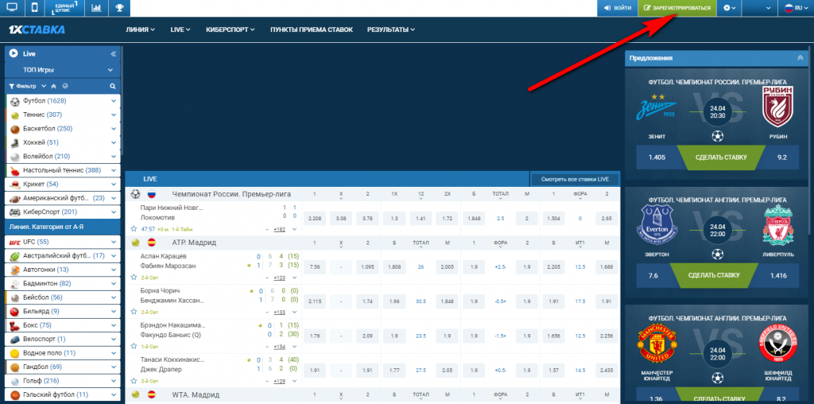The image size is (814, 404).
Task: Click the Spain flag beside ATP. Мадрид
Action: tap(152, 242)
